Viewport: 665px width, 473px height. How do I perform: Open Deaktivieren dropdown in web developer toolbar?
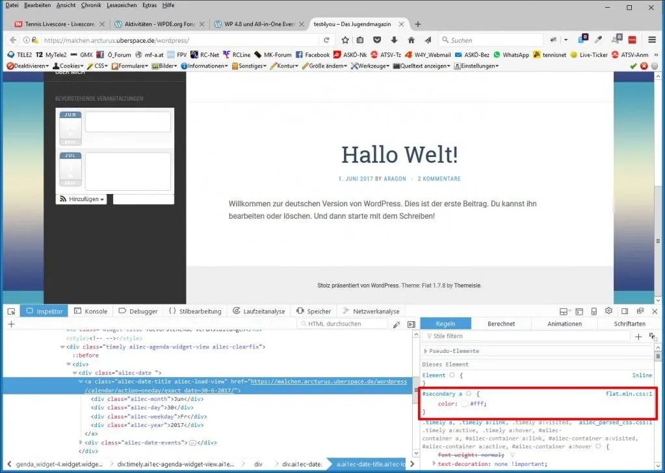28,66
